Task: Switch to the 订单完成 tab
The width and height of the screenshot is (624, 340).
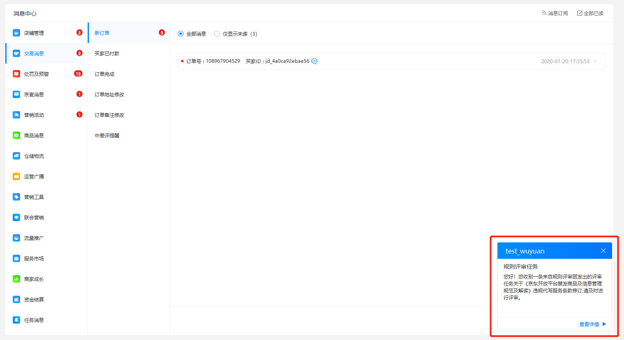Action: (104, 74)
